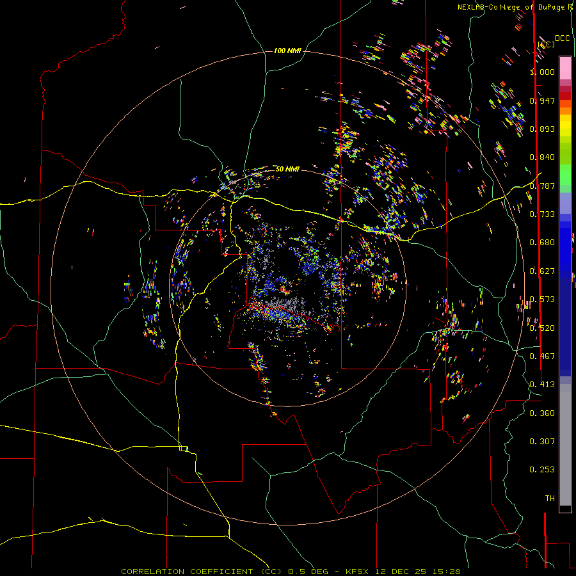The image size is (576, 576).
Task: Click the DCC product label above the scale
Action: click(x=562, y=38)
